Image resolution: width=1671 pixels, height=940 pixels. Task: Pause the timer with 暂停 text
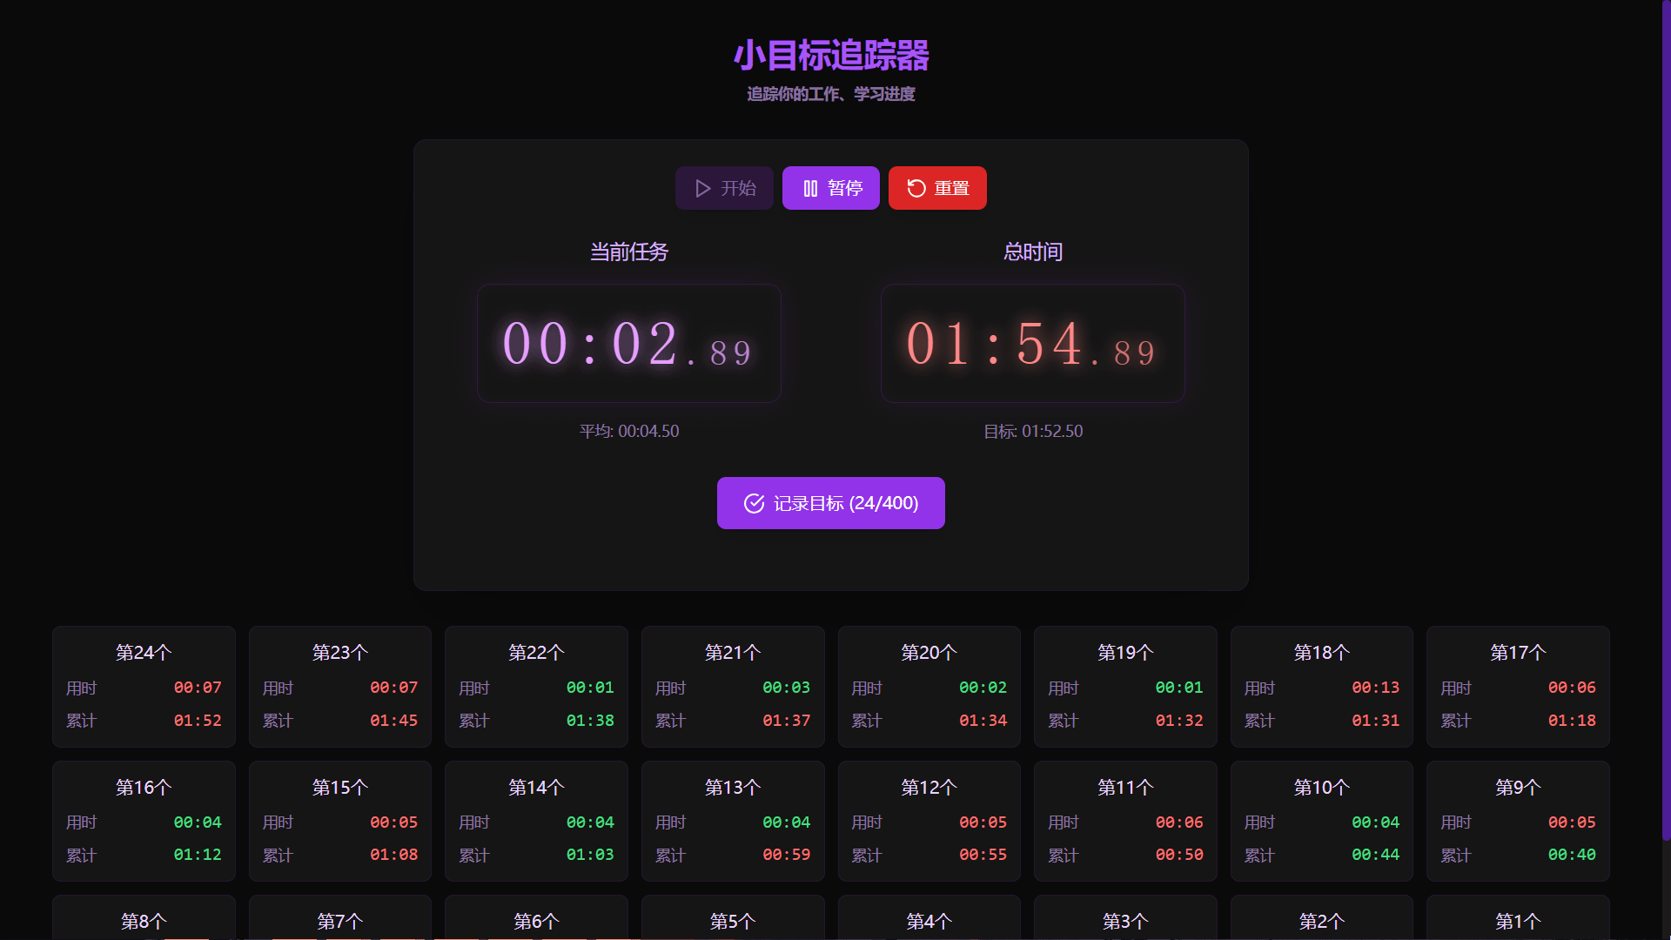[845, 188]
